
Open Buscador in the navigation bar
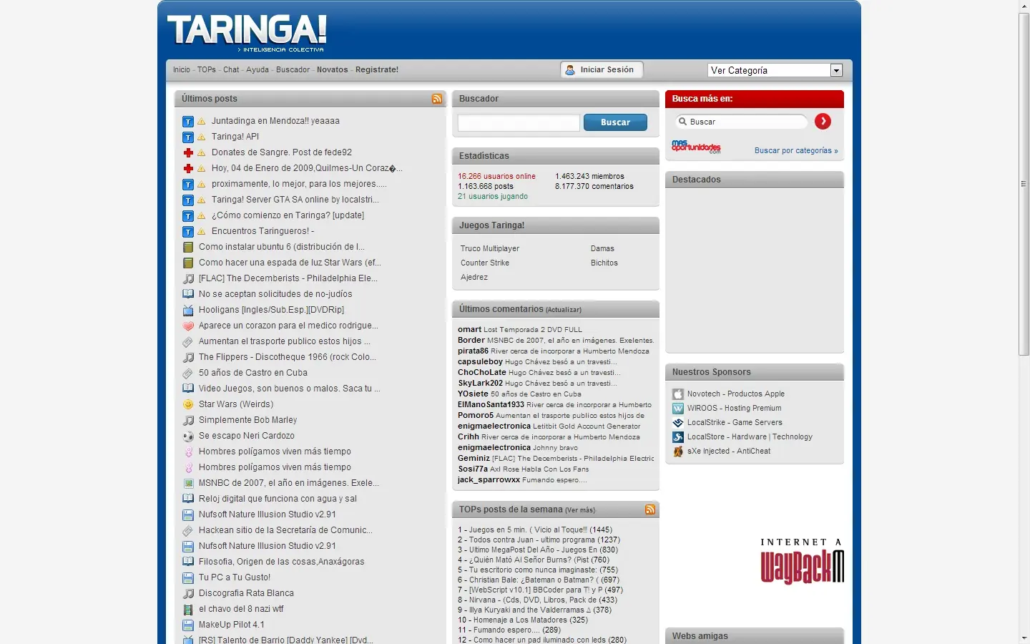click(x=293, y=69)
